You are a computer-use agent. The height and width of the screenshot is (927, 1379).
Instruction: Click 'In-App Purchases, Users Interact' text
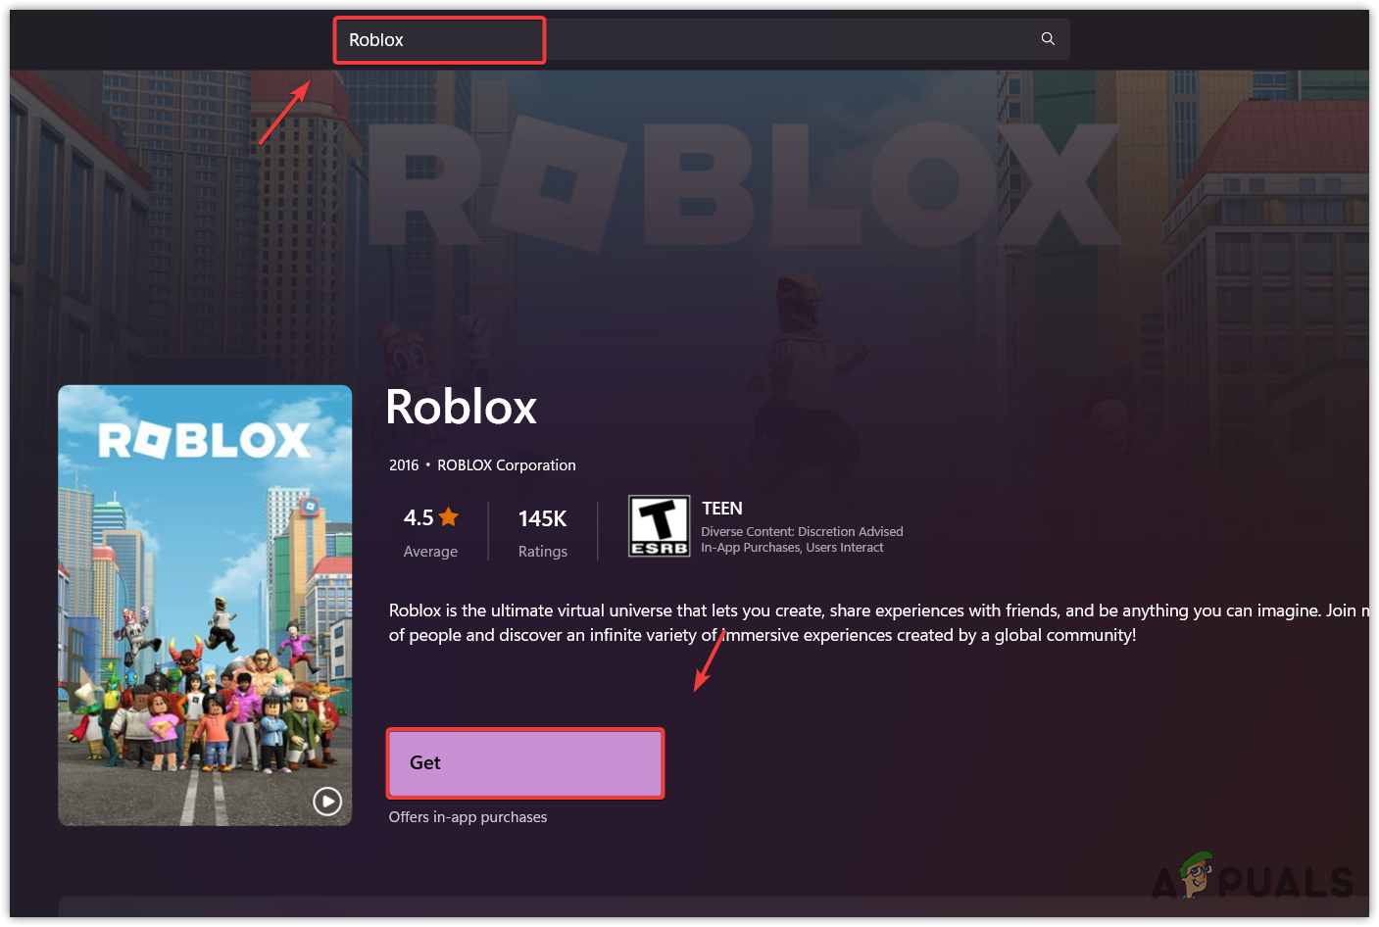[792, 548]
